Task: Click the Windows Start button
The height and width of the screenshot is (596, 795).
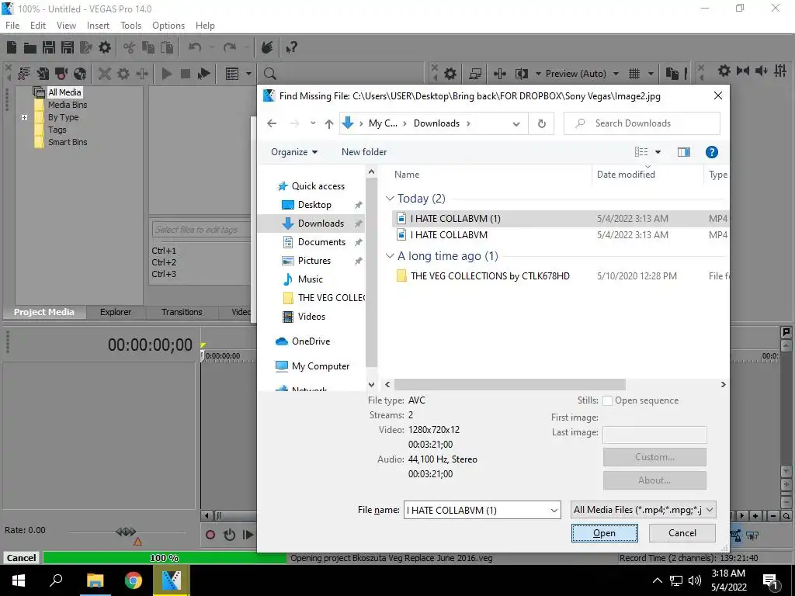Action: tap(19, 580)
